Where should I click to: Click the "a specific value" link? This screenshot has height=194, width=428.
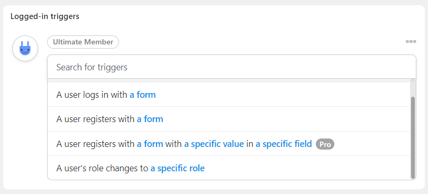(214, 144)
